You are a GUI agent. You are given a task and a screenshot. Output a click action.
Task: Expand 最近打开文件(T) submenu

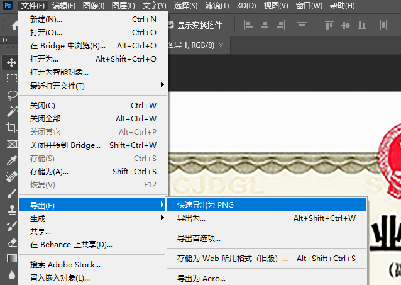93,86
